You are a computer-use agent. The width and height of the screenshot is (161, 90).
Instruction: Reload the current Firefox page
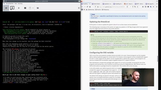[x=87, y=7]
